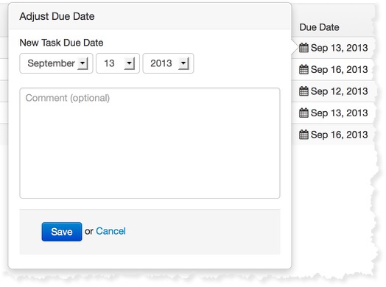This screenshot has height=287, width=386.
Task: Click into the Comment (optional) text area
Action: pos(150,143)
